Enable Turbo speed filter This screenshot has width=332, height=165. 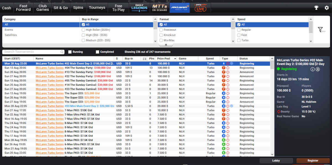(239, 40)
